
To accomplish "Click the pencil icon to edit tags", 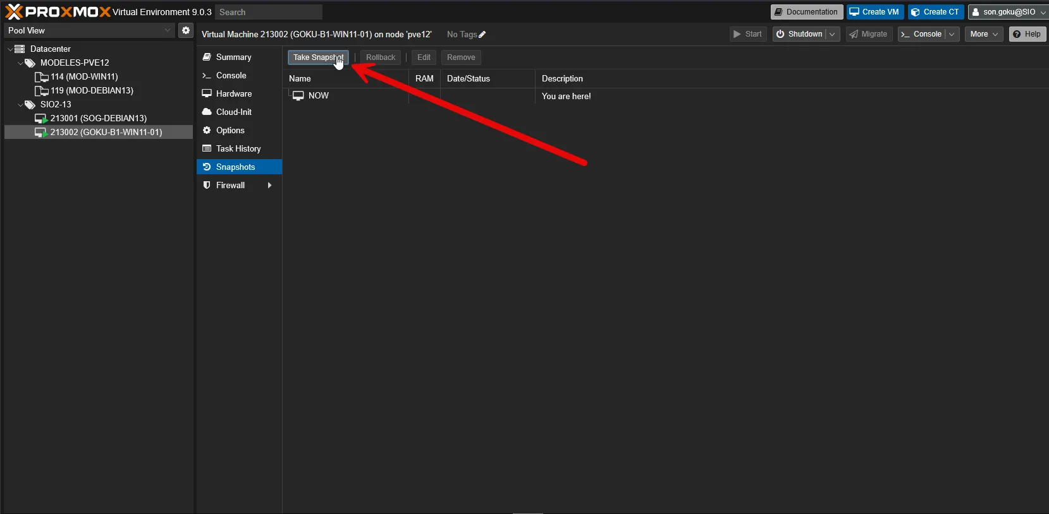I will (x=482, y=35).
